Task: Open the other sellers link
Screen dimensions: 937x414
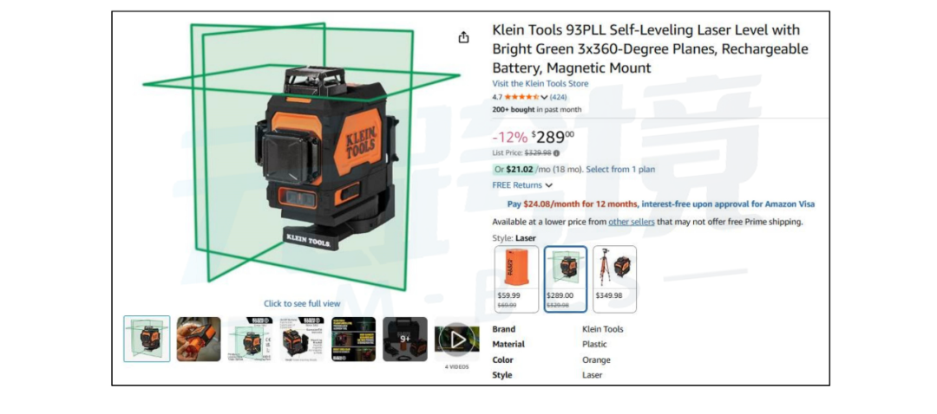Action: click(631, 222)
